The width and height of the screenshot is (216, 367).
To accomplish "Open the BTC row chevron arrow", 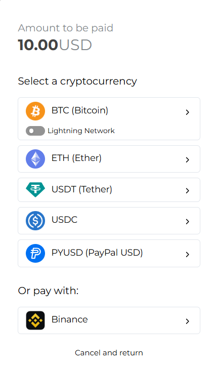I will coord(187,112).
